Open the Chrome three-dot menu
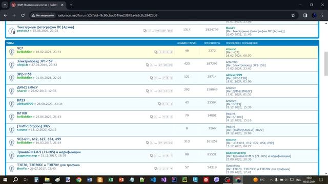 point(323,15)
